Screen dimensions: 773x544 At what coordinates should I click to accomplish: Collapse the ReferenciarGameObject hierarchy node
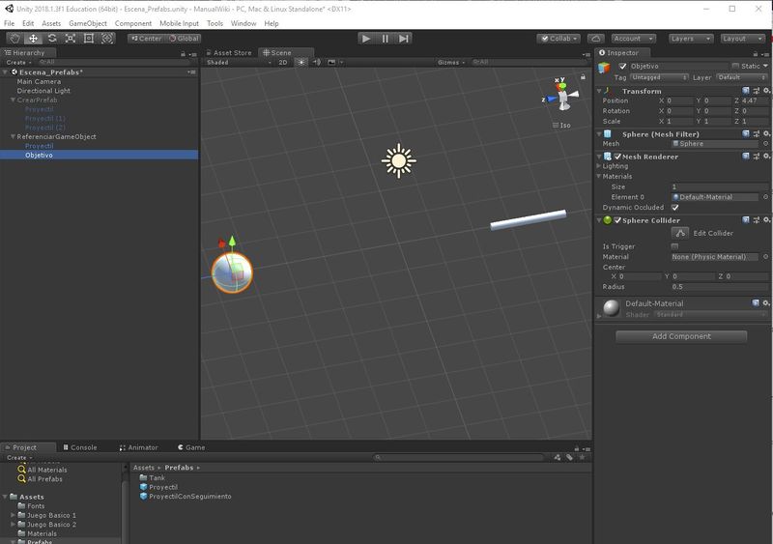[13, 136]
